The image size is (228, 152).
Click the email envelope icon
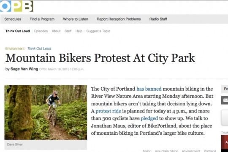[225, 100]
